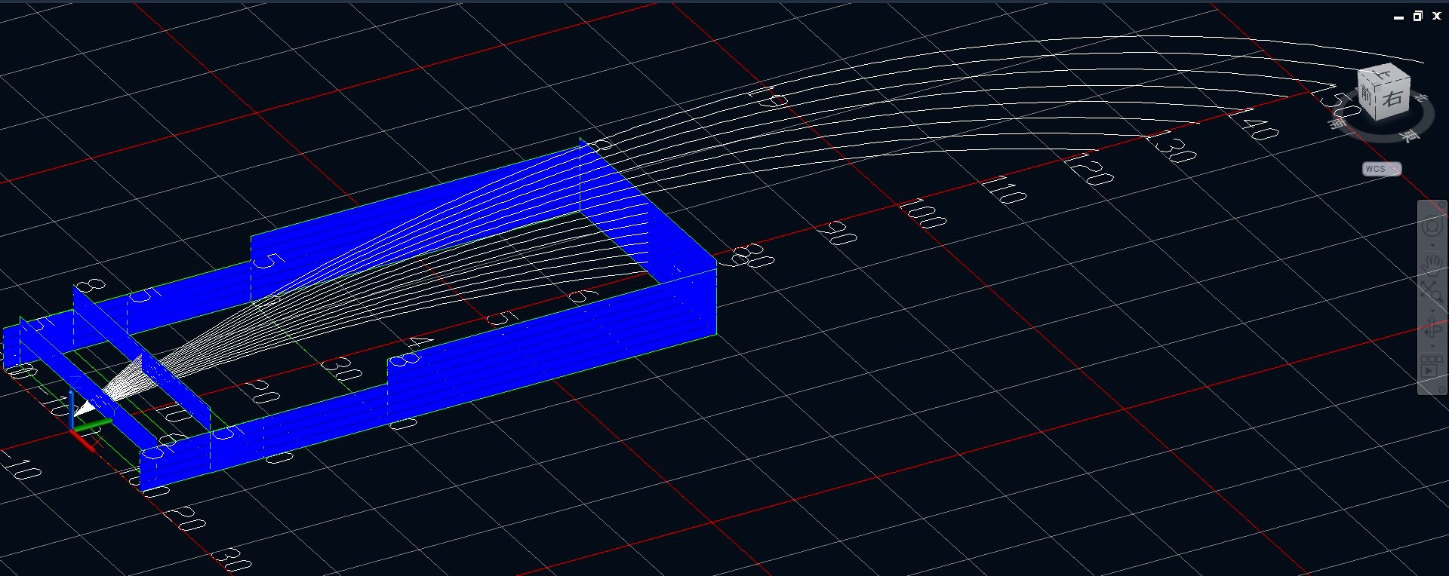Click the north 北 compass label

(x=1420, y=97)
